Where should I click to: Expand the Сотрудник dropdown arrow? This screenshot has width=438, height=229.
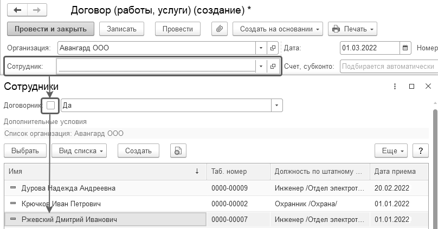261,66
